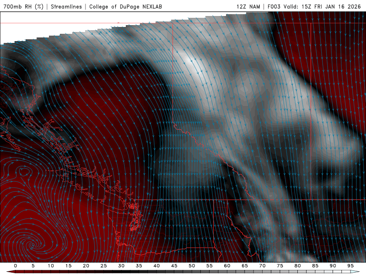Click the 90 label on the color scale
The width and height of the screenshot is (366, 274).
click(x=333, y=266)
